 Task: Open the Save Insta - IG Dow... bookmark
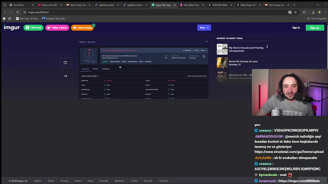(x=28, y=18)
